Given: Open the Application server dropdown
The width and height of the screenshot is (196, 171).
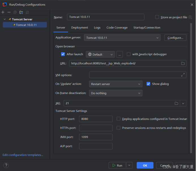Looking at the screenshot, I should [122, 37].
